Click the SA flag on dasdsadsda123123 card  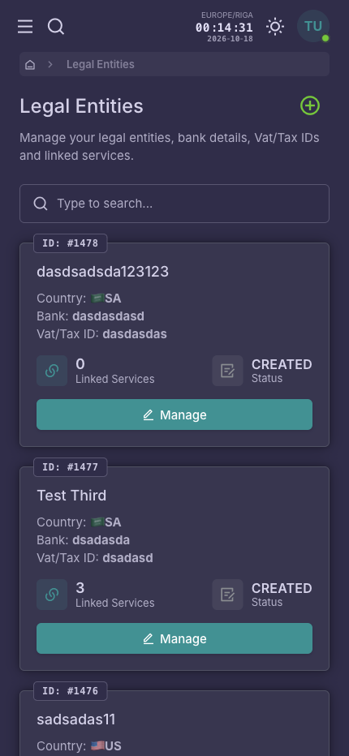point(97,299)
